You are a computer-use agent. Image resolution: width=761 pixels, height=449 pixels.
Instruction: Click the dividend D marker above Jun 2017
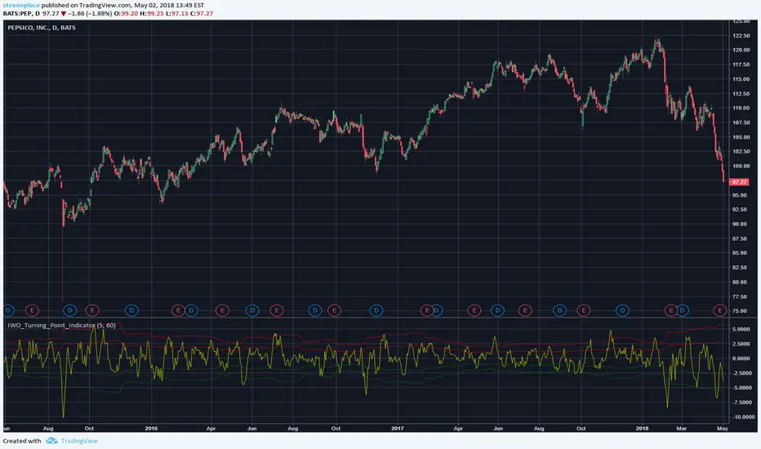point(497,310)
